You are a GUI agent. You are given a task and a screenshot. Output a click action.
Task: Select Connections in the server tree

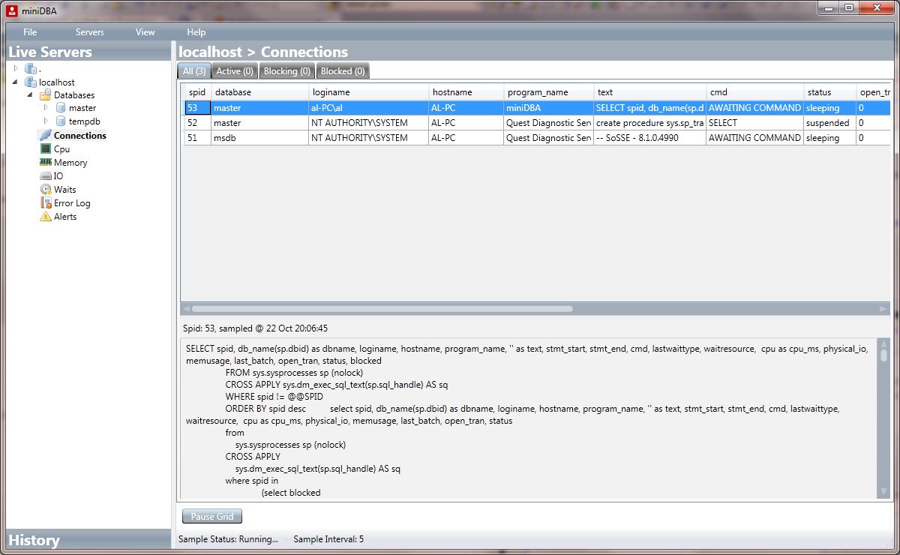tap(80, 136)
